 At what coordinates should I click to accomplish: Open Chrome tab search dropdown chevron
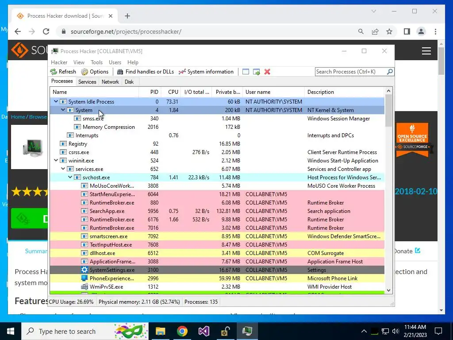(373, 11)
